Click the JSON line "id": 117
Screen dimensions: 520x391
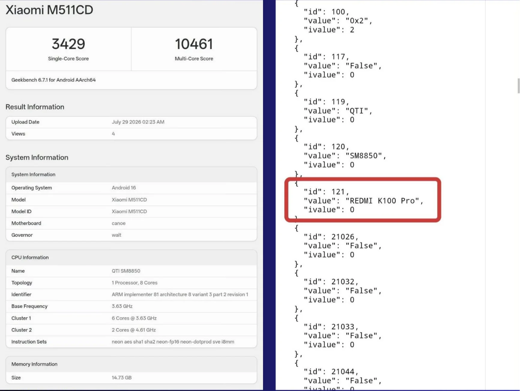tap(326, 57)
